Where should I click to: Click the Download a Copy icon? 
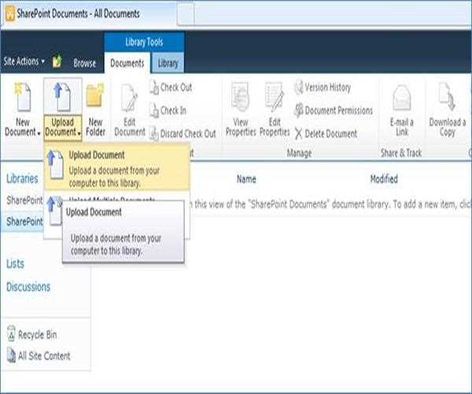pyautogui.click(x=447, y=99)
